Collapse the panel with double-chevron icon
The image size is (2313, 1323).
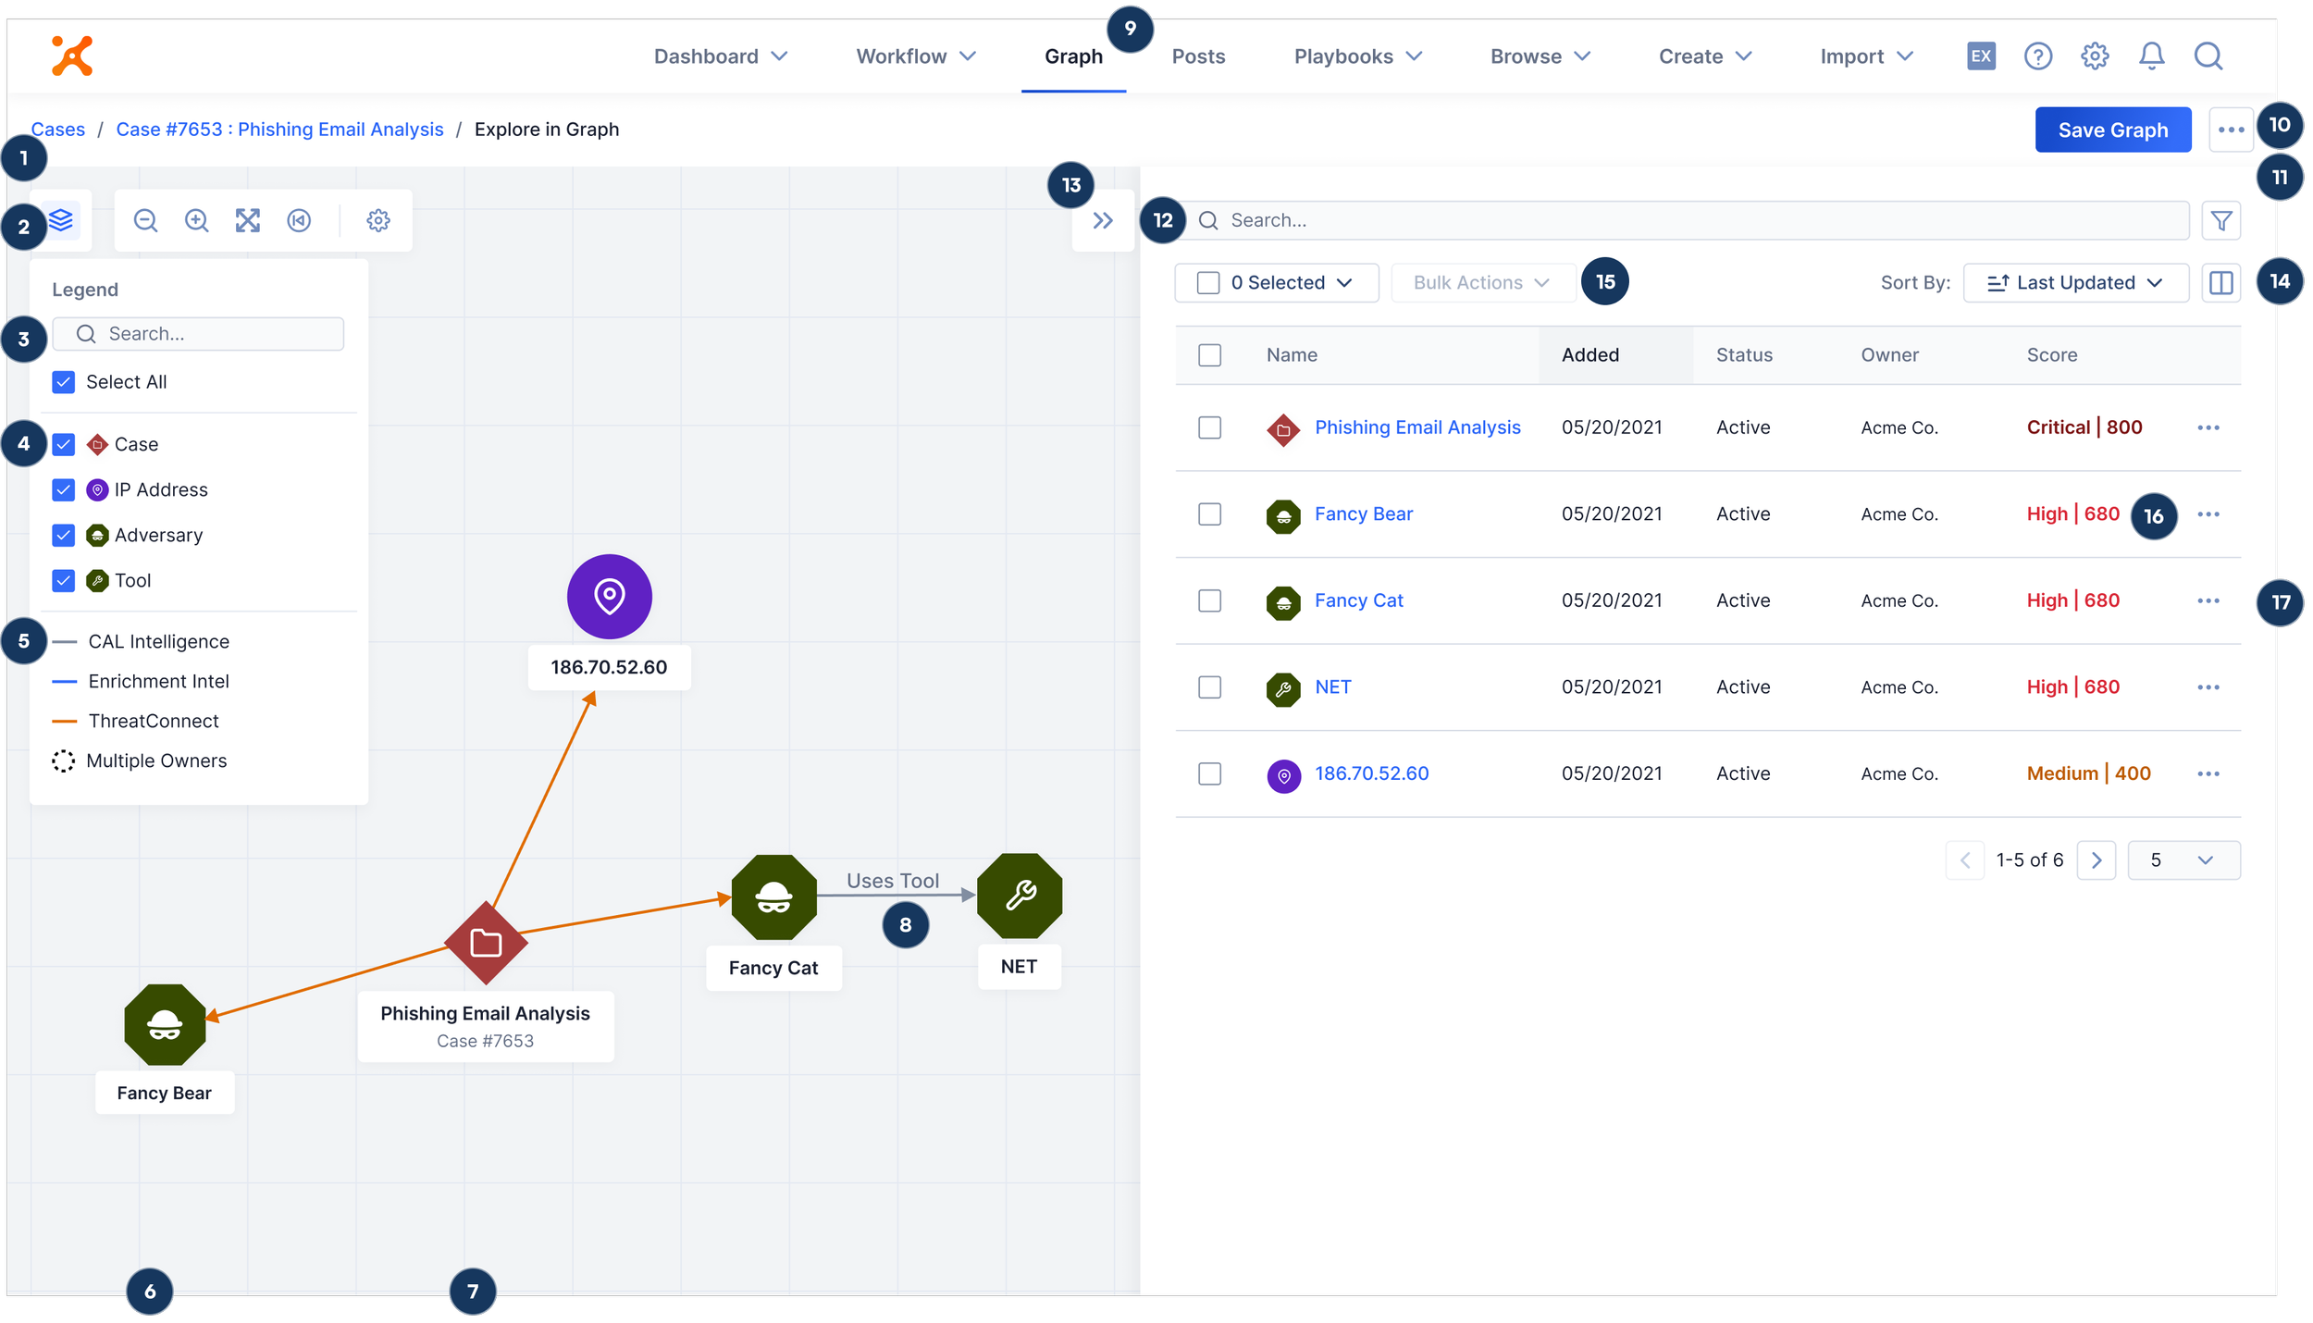(x=1102, y=220)
